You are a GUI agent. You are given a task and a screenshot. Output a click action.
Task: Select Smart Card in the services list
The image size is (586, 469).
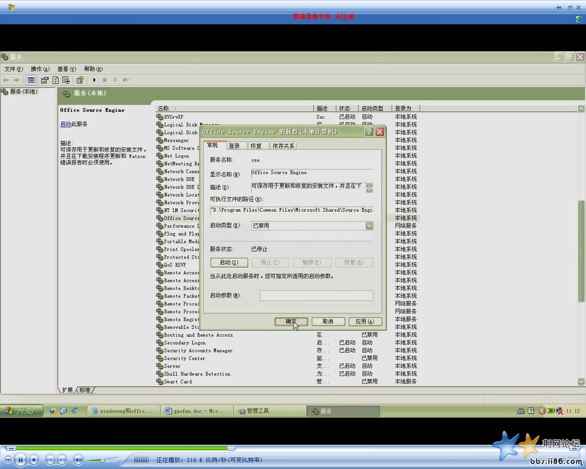click(178, 382)
